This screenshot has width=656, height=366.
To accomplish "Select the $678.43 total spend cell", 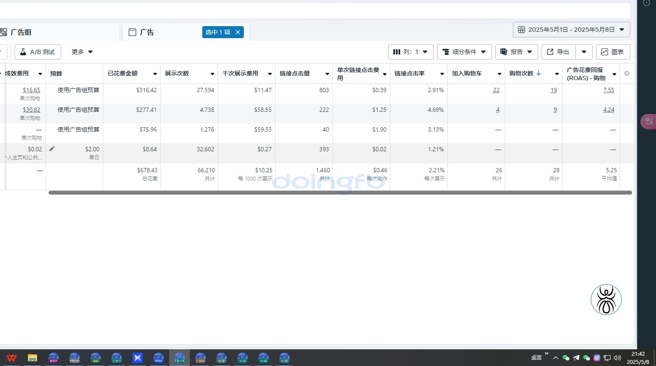I will pos(132,176).
